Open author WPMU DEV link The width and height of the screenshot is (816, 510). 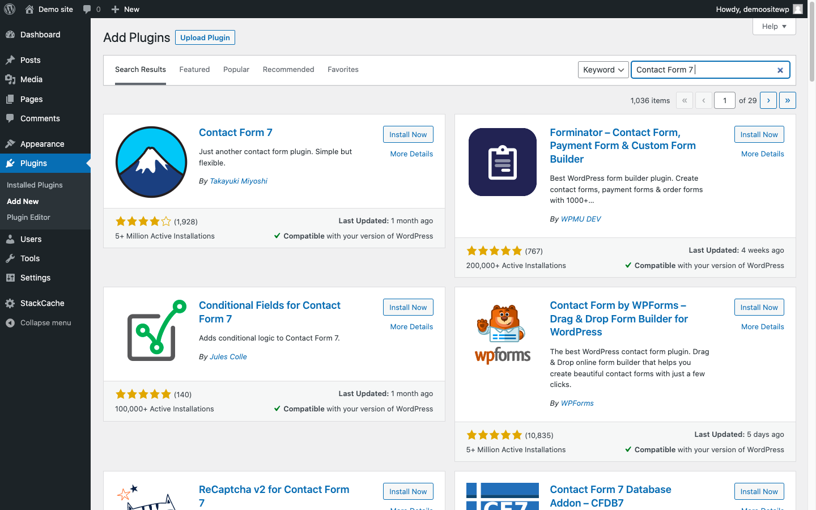581,219
